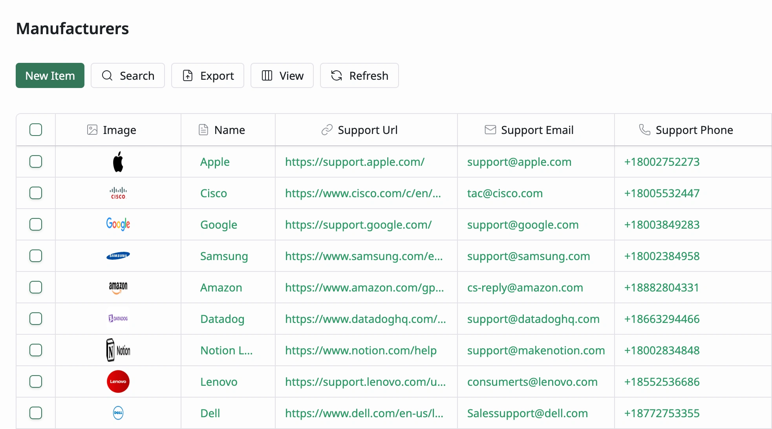Screen dimensions: 772x429
Task: Click the Amazon logo image
Action: tap(118, 287)
